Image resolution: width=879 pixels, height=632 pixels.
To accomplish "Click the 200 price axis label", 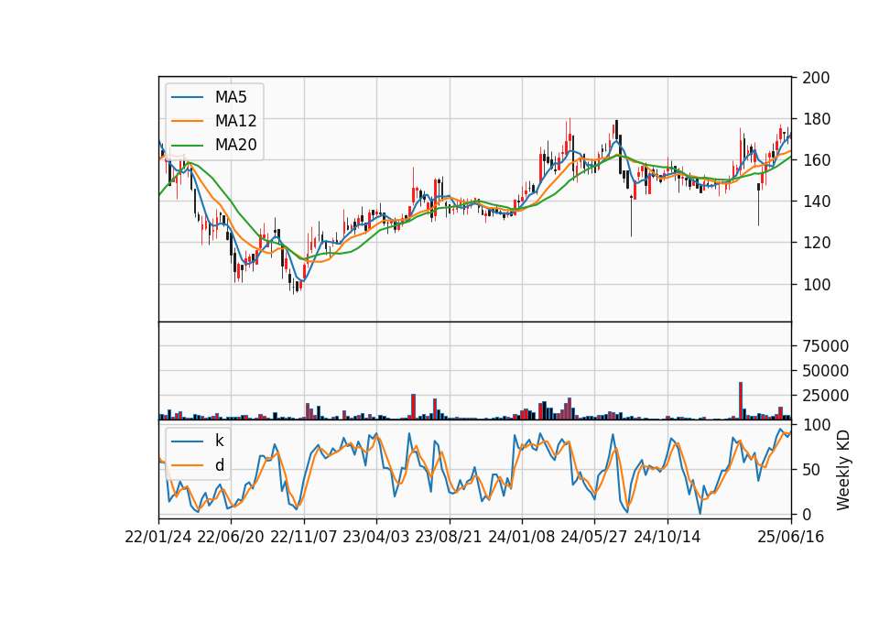I will tap(816, 77).
